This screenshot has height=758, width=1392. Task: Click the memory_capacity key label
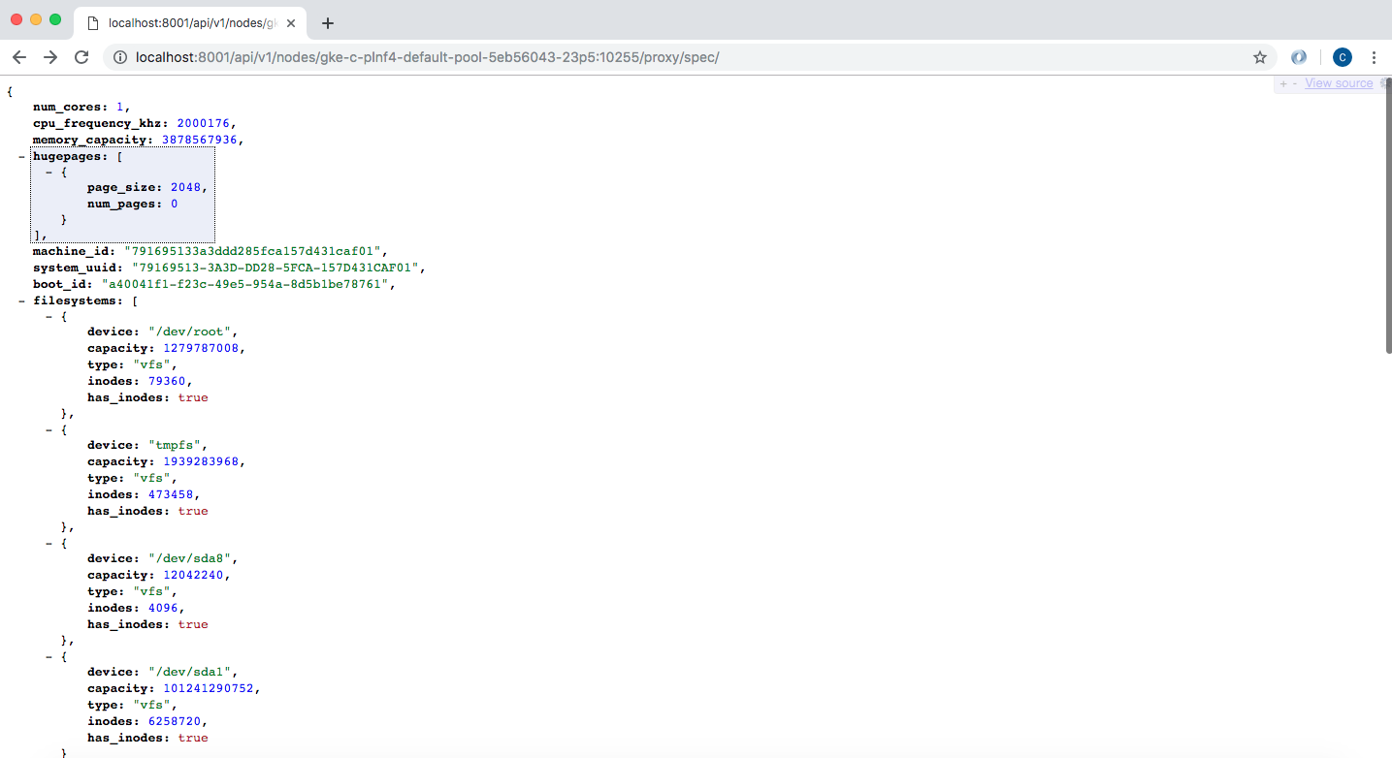pyautogui.click(x=93, y=140)
